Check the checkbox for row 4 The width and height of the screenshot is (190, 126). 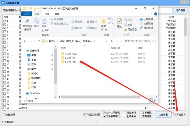point(4,32)
